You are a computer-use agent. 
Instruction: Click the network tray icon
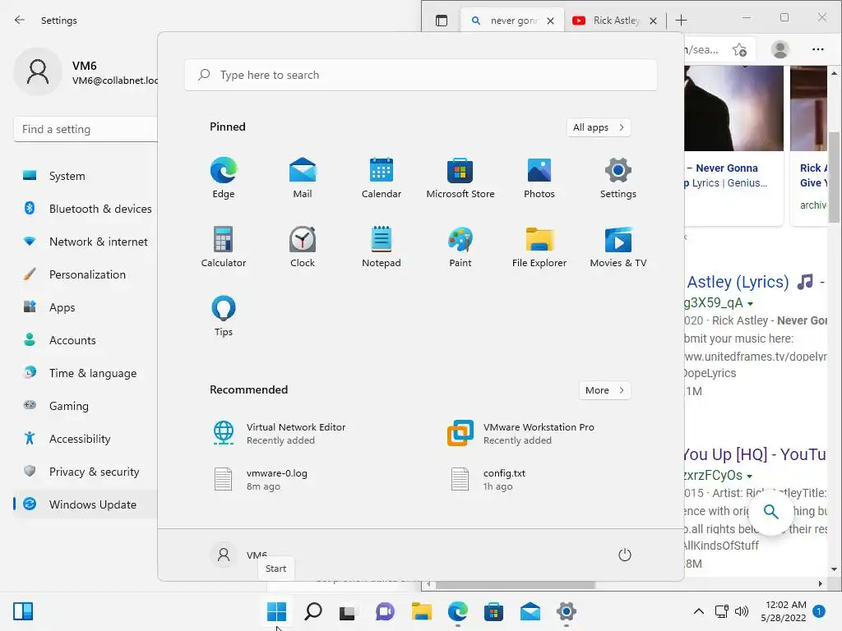(722, 611)
